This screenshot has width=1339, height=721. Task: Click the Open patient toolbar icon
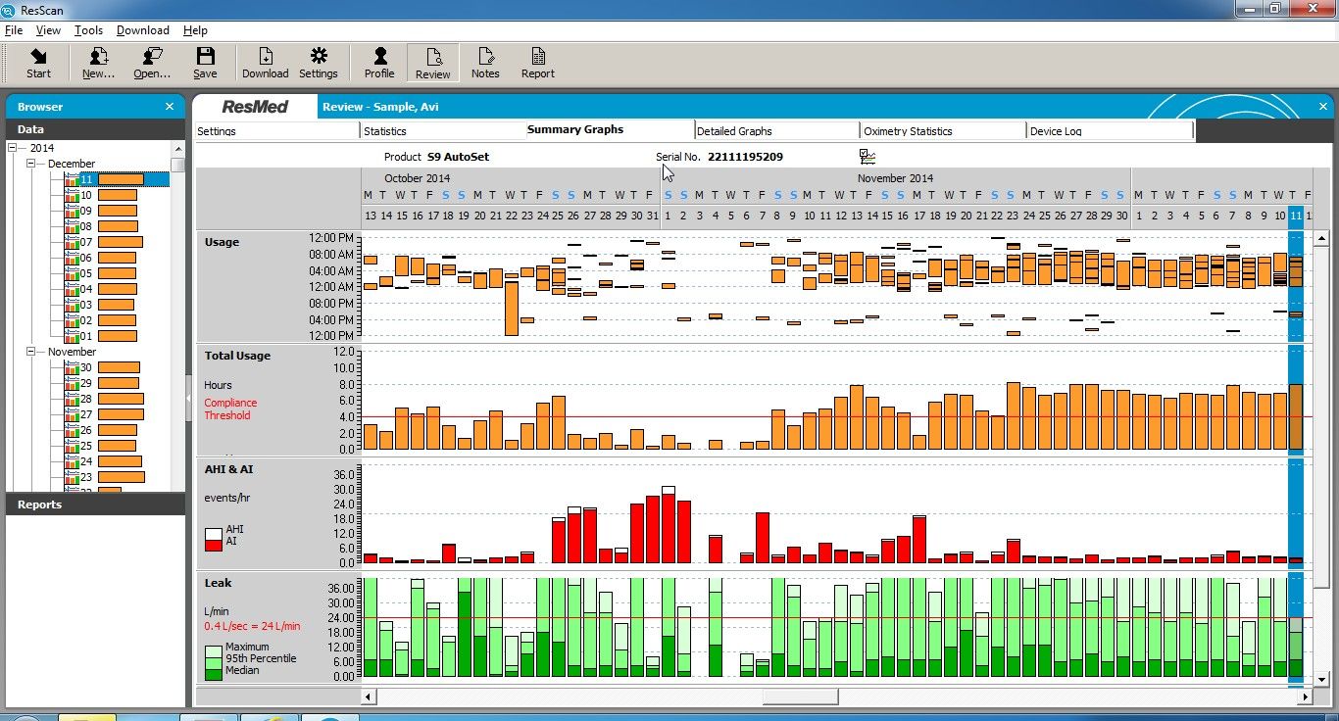click(152, 63)
